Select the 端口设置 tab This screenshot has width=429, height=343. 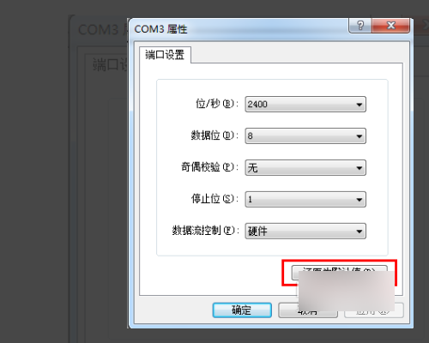165,55
